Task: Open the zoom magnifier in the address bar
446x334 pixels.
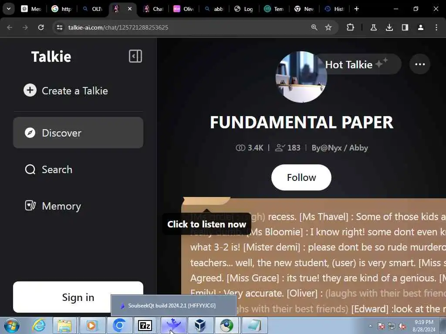Action: coord(314,27)
